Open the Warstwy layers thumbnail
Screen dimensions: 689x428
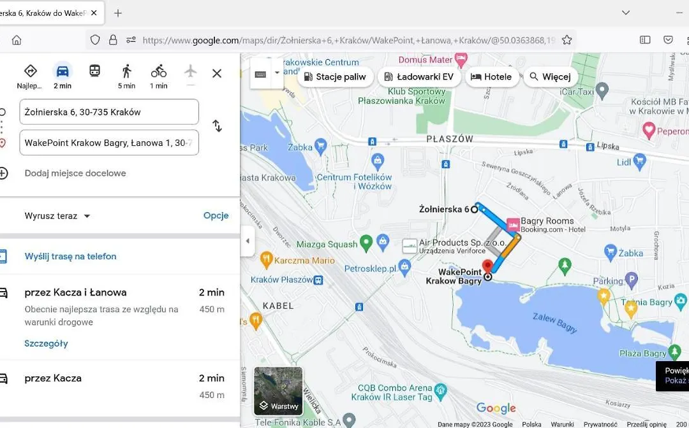[x=278, y=391]
